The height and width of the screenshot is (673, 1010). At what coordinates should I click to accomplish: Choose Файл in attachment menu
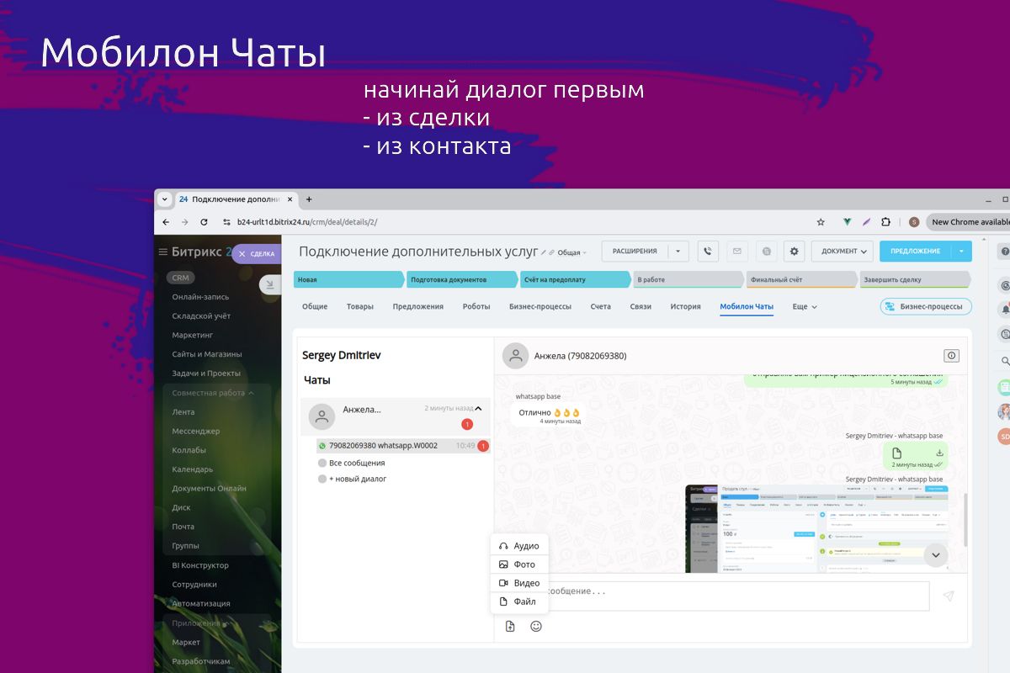tap(519, 601)
